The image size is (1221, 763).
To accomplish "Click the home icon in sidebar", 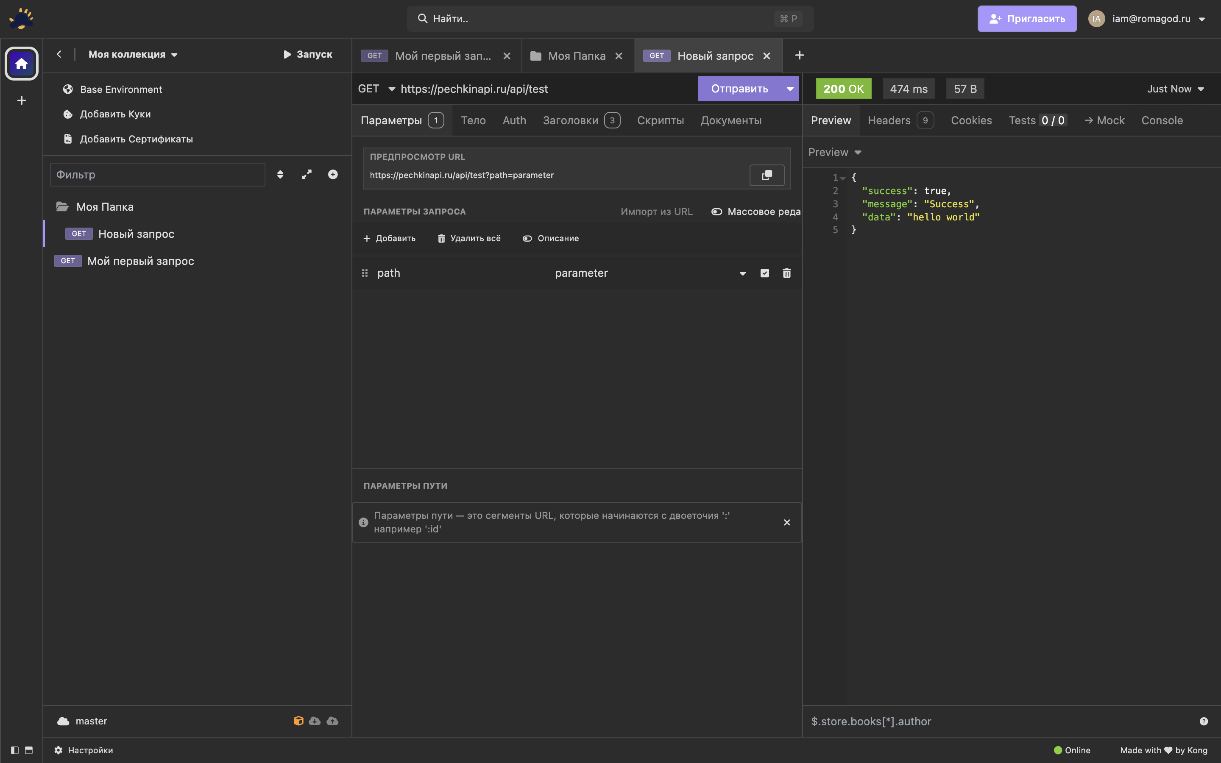I will (x=21, y=64).
